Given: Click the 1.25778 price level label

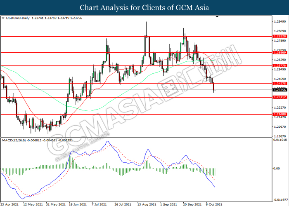Looking at the screenshot, I should tap(280, 66).
